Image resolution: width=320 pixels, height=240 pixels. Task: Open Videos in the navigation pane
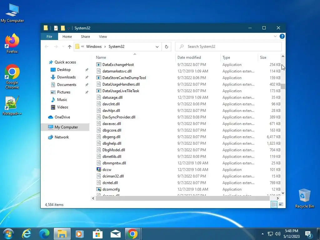pos(62,107)
